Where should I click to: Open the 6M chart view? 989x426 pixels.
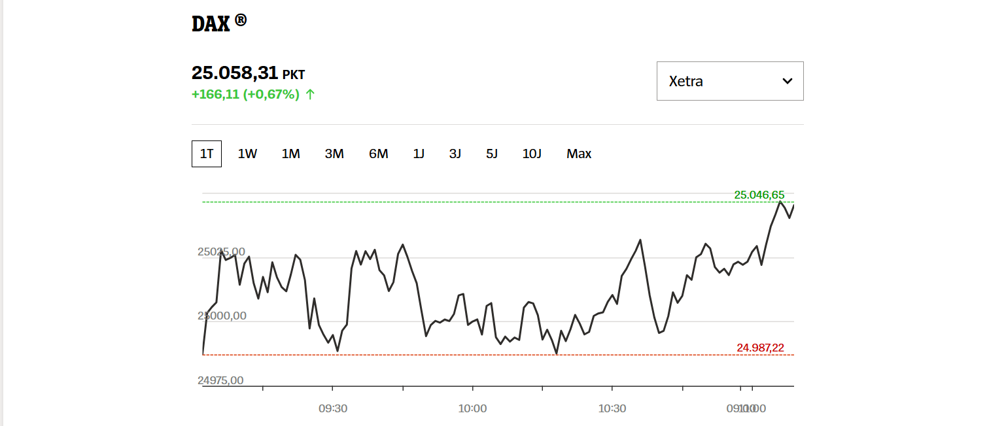point(378,154)
